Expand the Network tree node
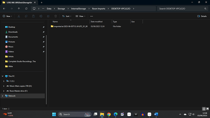 point(2,96)
